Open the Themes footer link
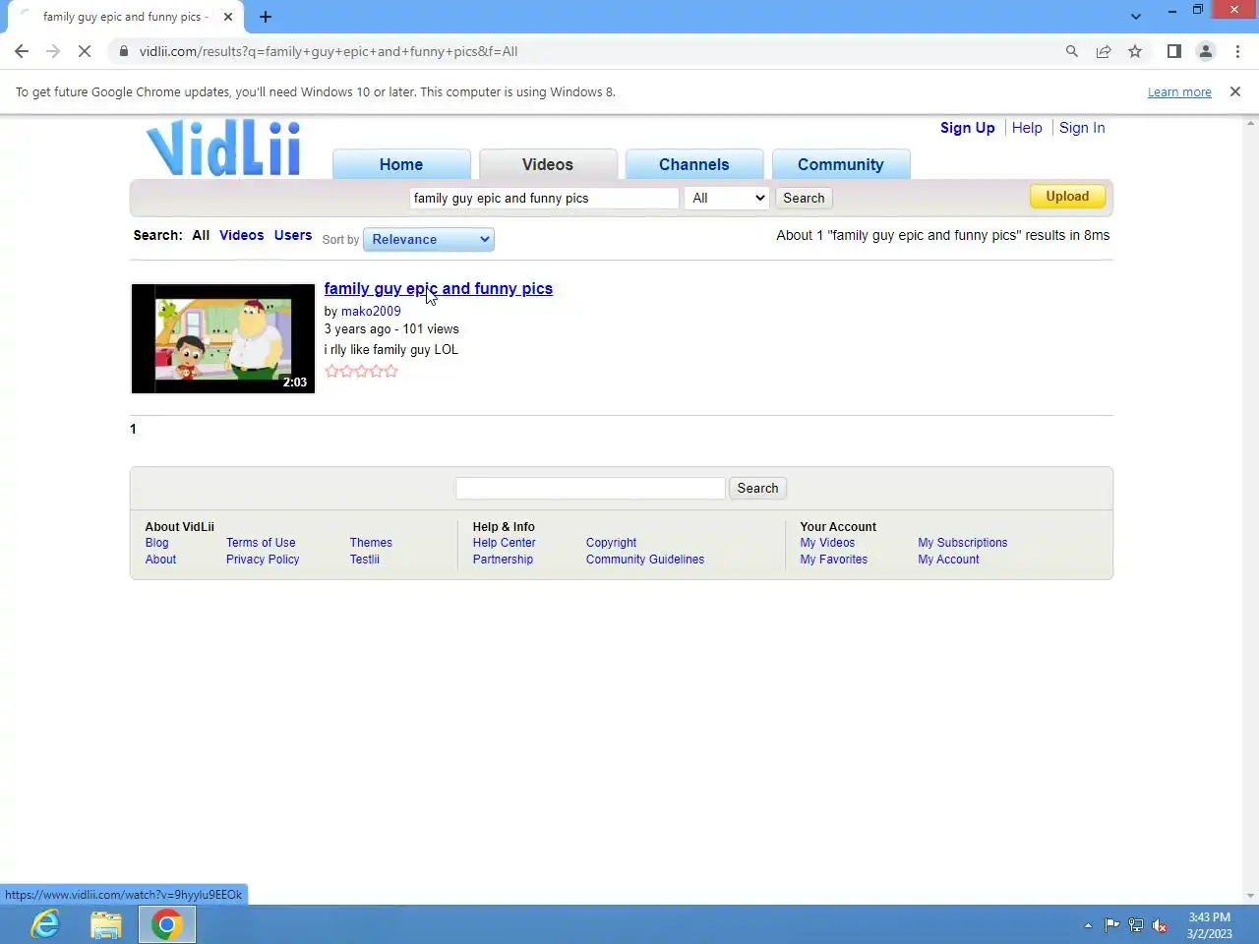The width and height of the screenshot is (1259, 944). tap(371, 543)
